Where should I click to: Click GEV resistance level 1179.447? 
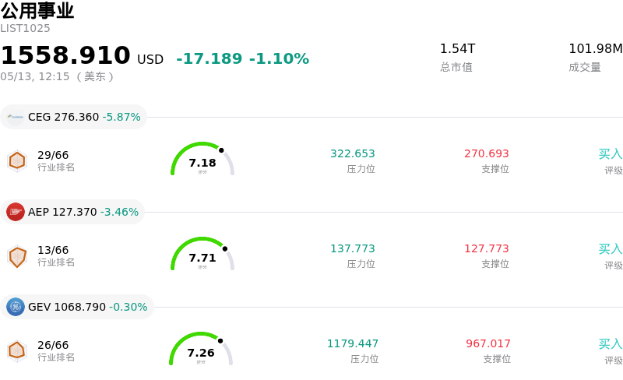pos(353,343)
